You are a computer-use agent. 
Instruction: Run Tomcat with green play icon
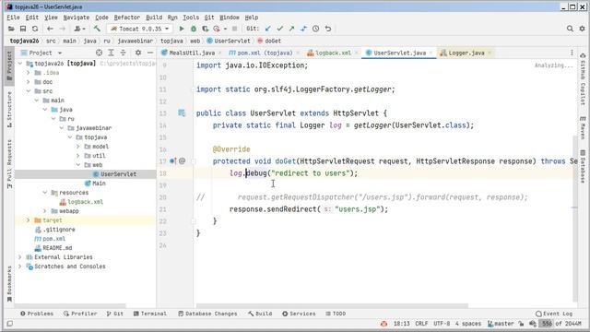[182, 29]
